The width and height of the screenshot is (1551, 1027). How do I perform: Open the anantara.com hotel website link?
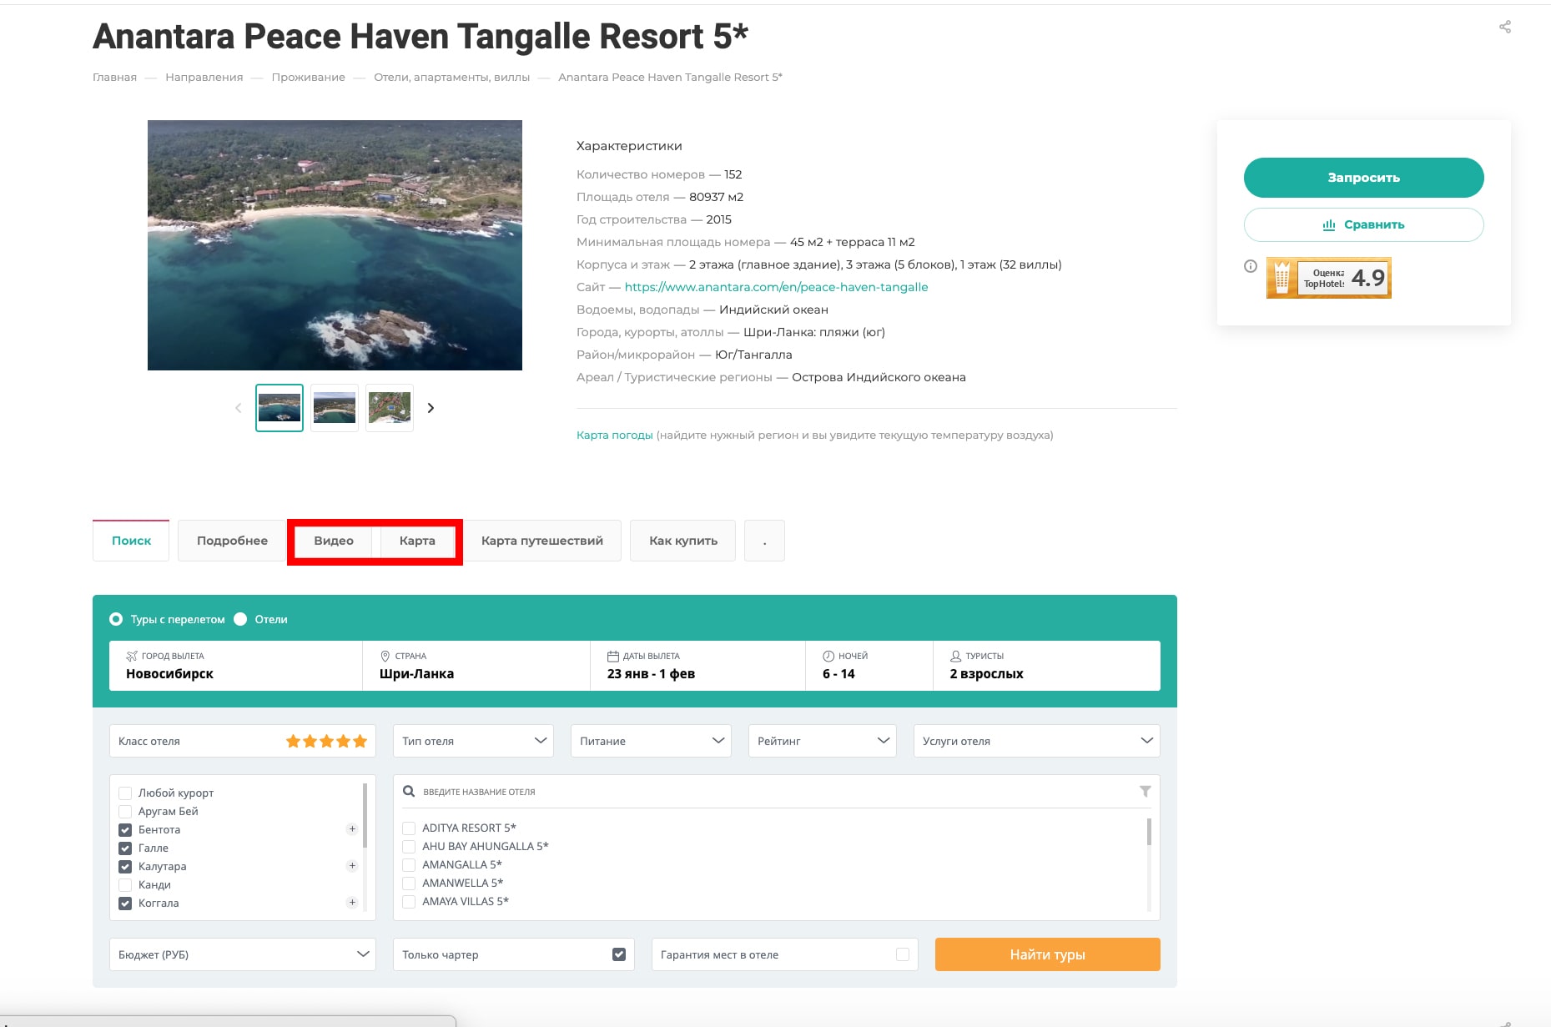776,287
